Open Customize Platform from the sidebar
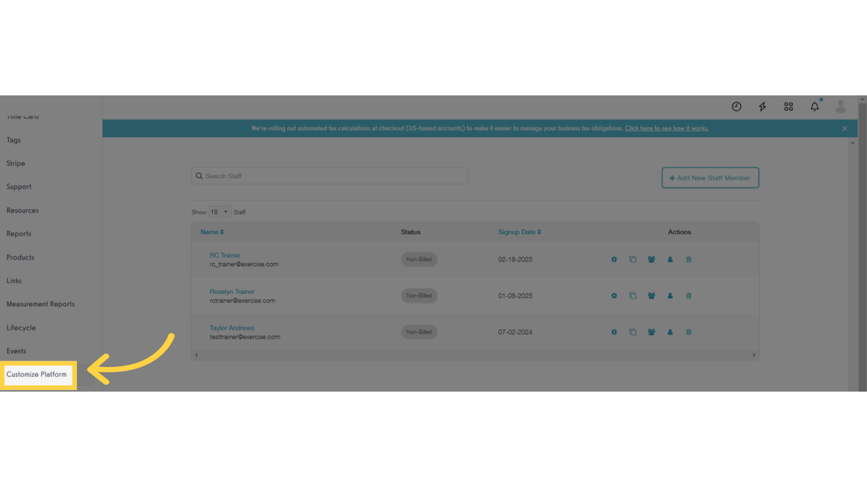867x487 pixels. [x=36, y=374]
